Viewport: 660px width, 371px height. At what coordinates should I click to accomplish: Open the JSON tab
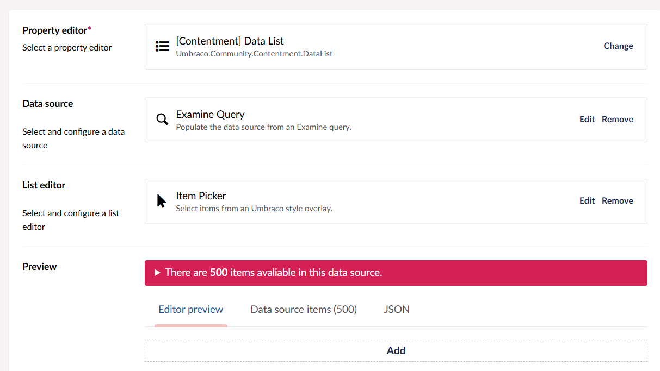(x=397, y=310)
